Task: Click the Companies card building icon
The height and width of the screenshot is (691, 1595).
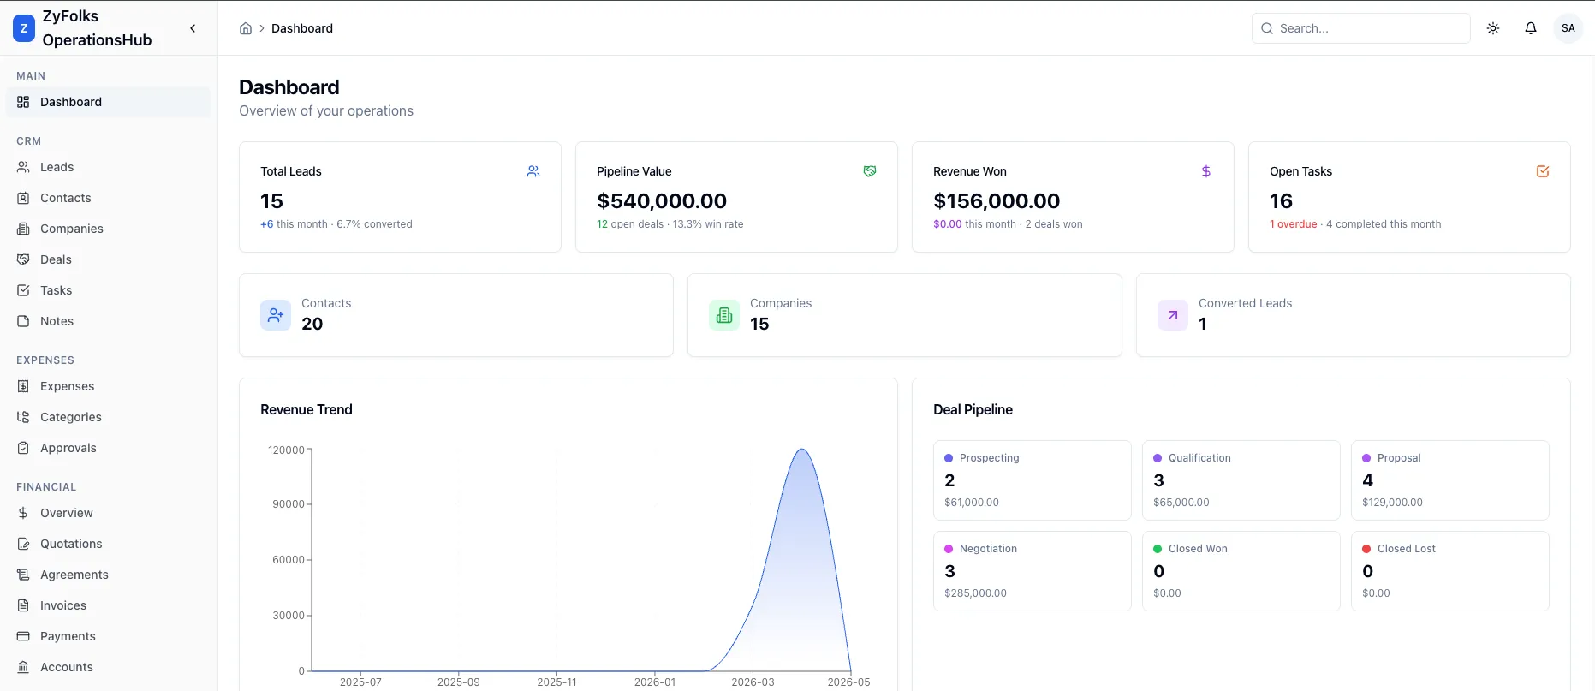Action: point(724,315)
